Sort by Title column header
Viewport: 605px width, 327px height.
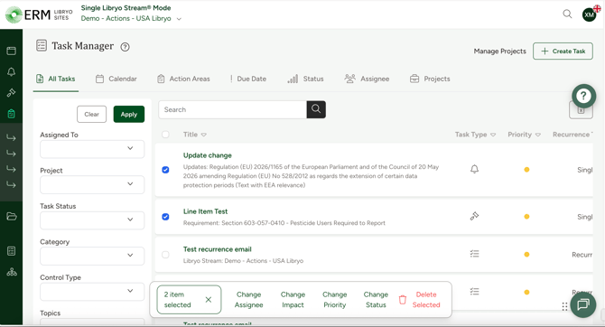click(x=195, y=135)
